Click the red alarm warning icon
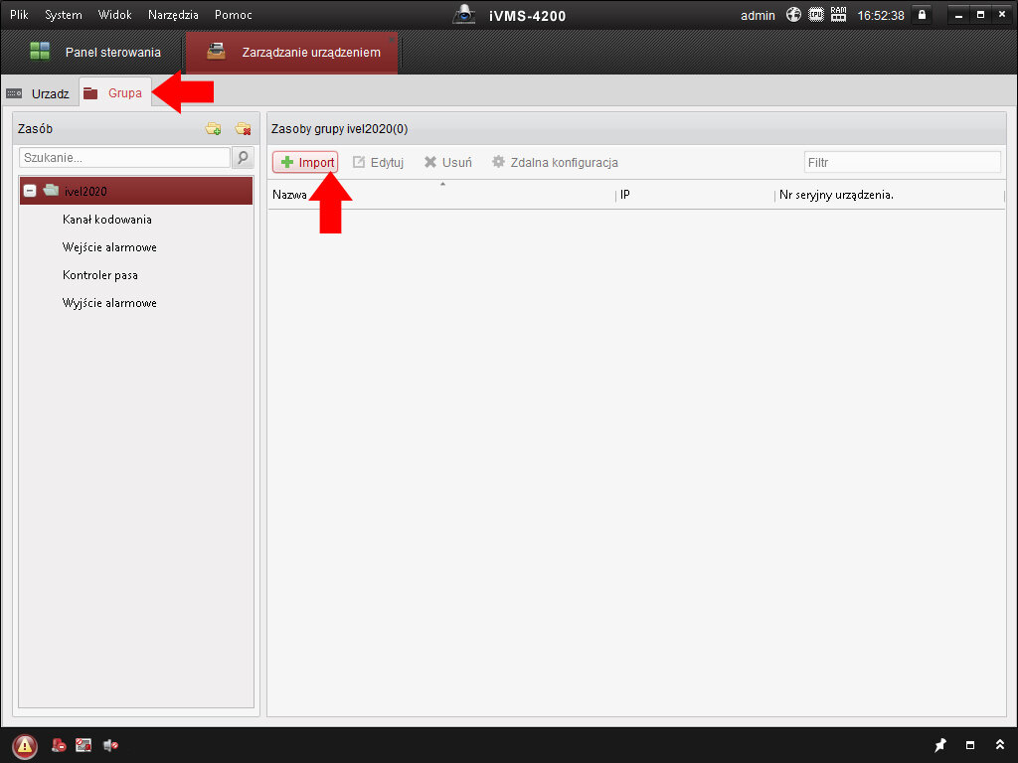The width and height of the screenshot is (1018, 763). click(25, 745)
